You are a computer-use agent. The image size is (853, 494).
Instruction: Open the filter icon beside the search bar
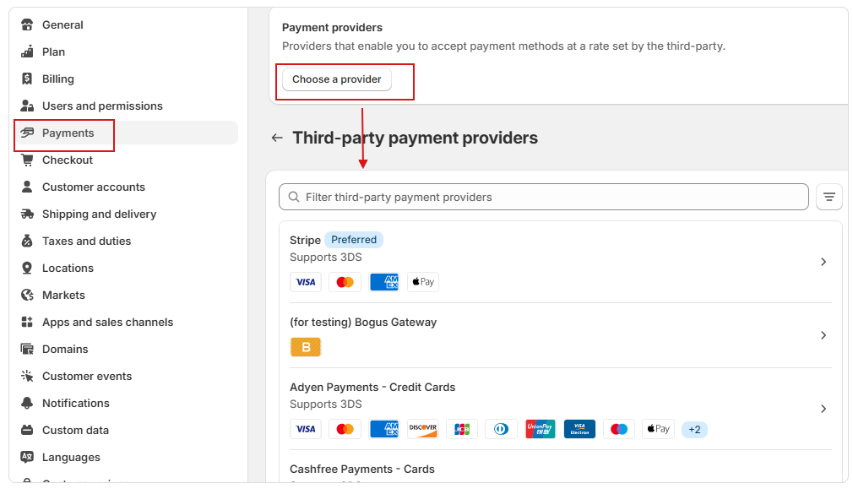[x=829, y=197]
